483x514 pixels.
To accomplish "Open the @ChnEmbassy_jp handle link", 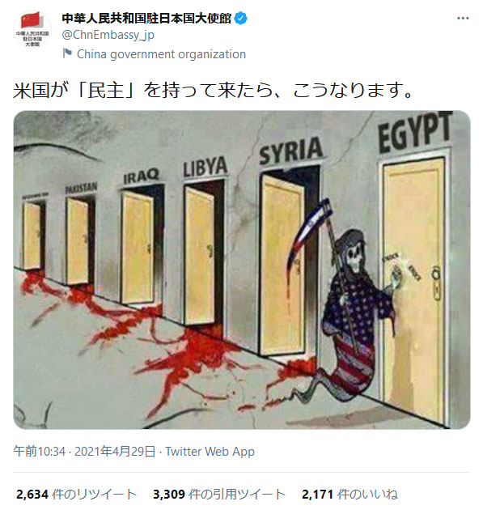I will (x=108, y=35).
